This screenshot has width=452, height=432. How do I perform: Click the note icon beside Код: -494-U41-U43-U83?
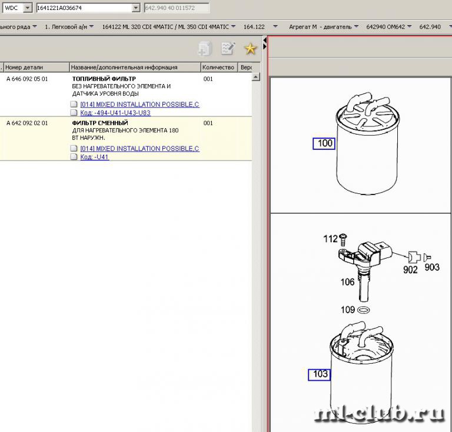pyautogui.click(x=74, y=113)
